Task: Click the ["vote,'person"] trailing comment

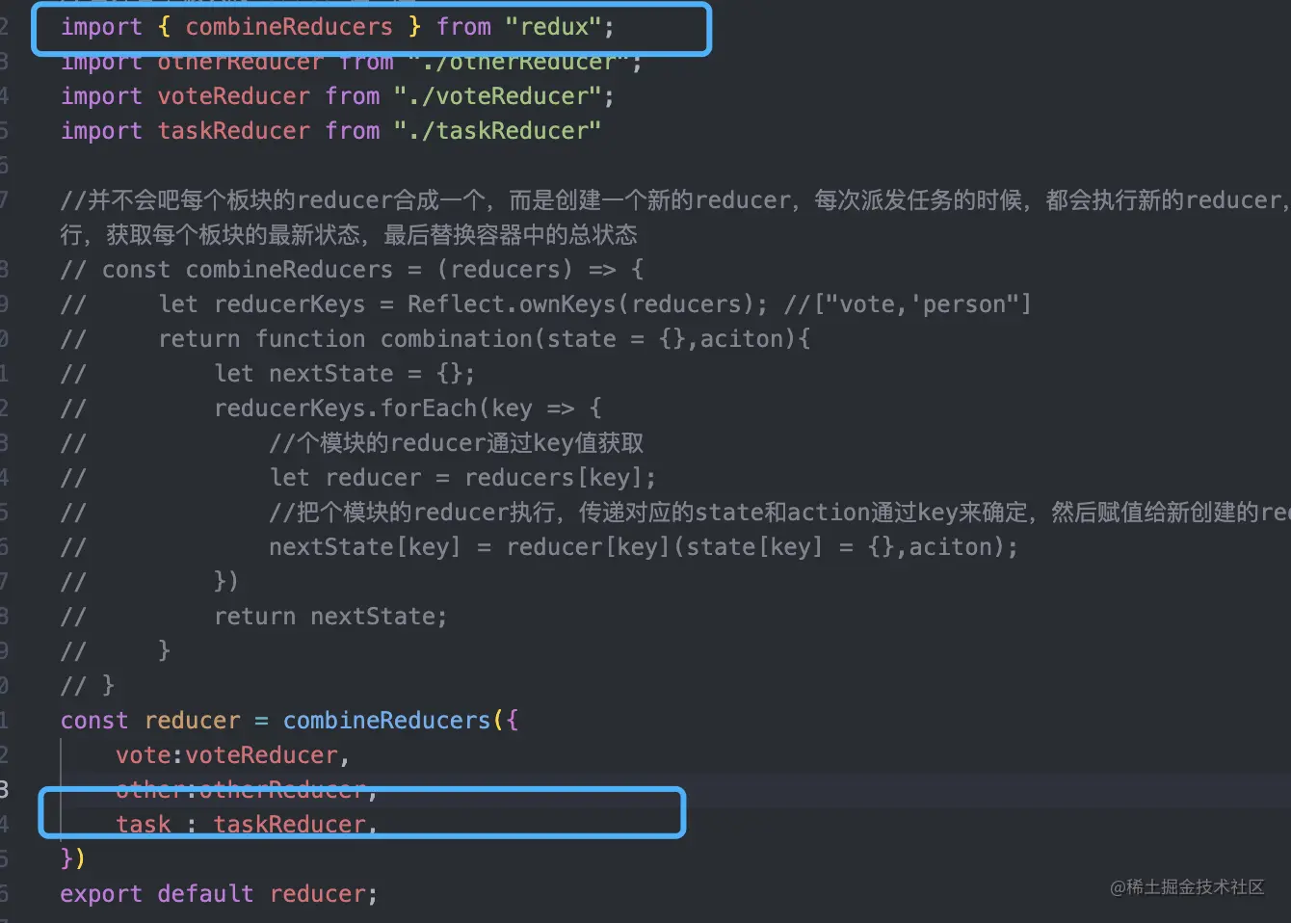Action: 908,304
